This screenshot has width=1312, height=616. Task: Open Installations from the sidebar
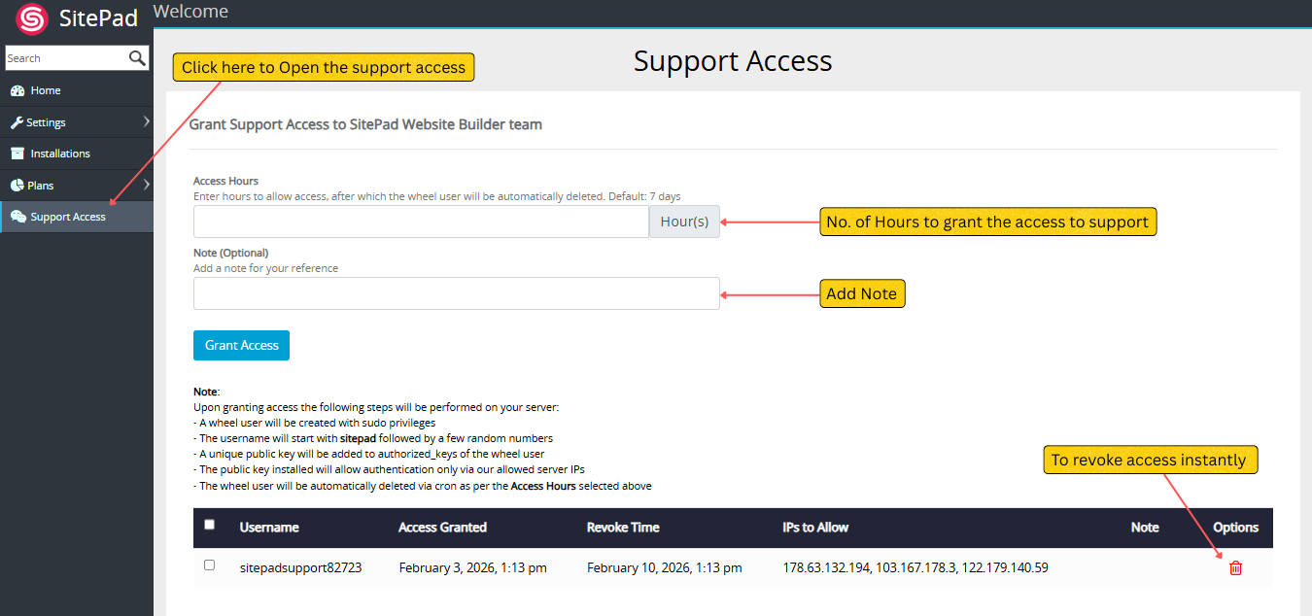coord(59,154)
